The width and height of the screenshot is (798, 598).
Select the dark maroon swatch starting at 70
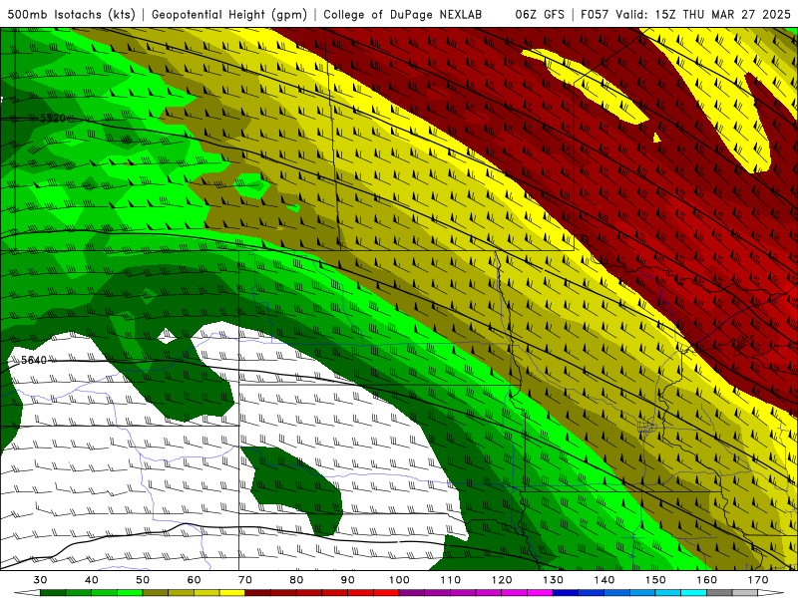[258, 592]
